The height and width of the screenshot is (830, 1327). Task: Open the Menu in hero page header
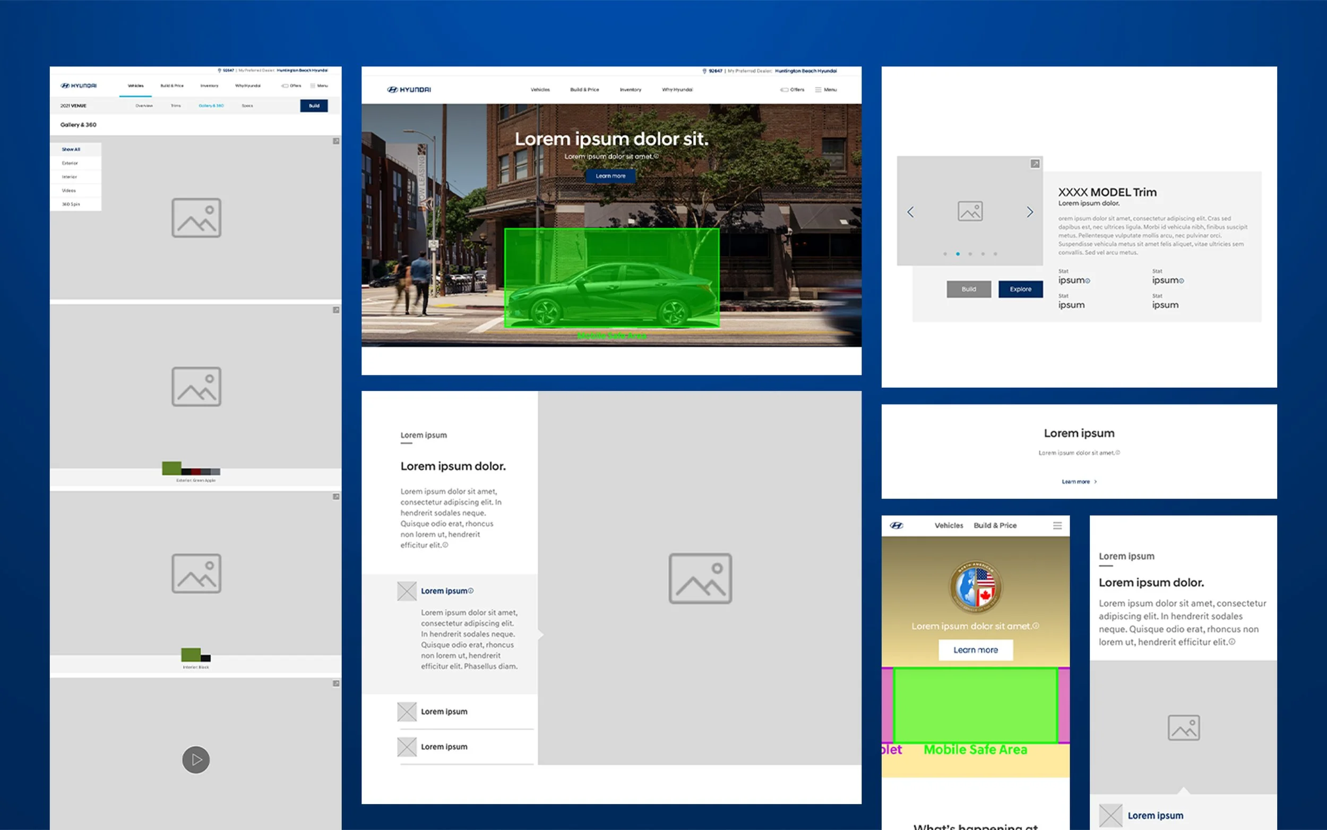825,89
